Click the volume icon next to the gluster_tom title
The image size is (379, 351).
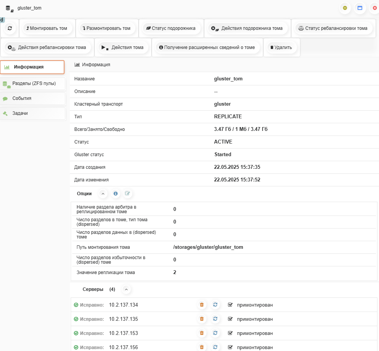point(10,9)
